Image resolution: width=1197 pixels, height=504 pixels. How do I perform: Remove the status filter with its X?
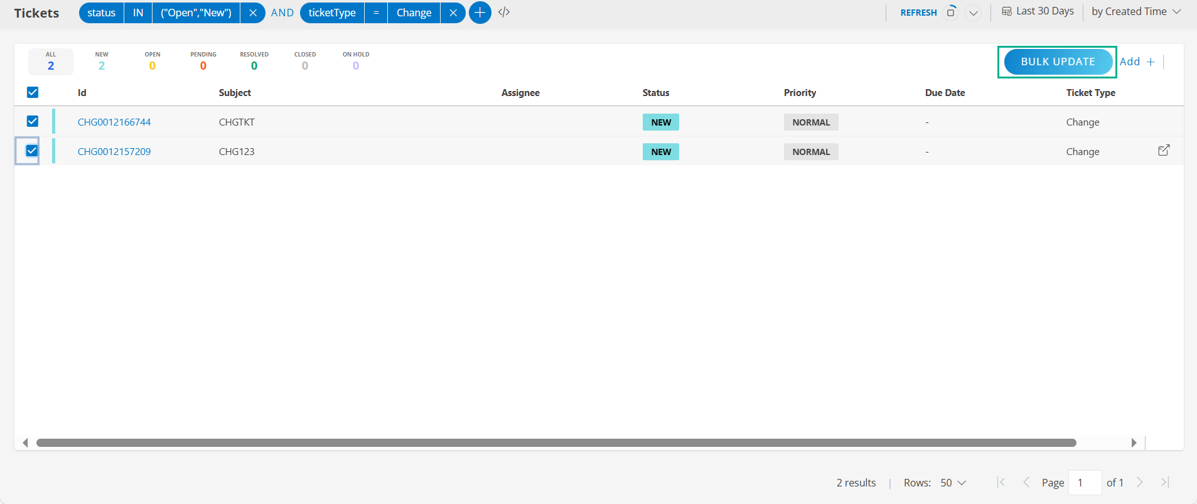tap(253, 13)
